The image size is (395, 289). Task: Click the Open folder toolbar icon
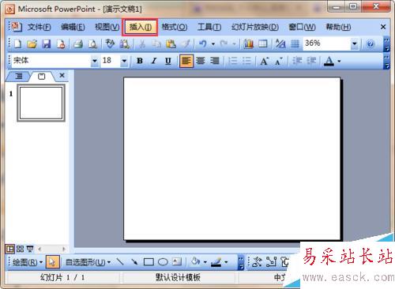[32, 44]
